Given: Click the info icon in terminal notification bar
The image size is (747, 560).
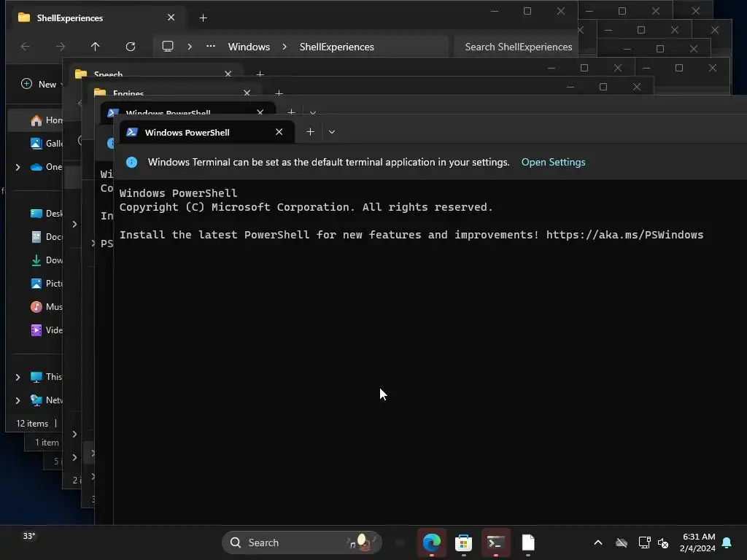Looking at the screenshot, I should pyautogui.click(x=131, y=162).
